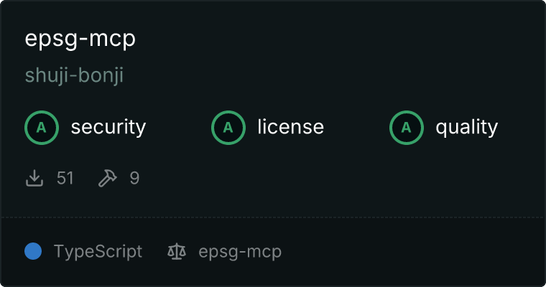Click the download arrow icon

tap(34, 178)
